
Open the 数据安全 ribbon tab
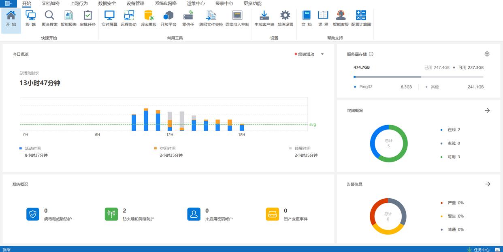click(107, 4)
